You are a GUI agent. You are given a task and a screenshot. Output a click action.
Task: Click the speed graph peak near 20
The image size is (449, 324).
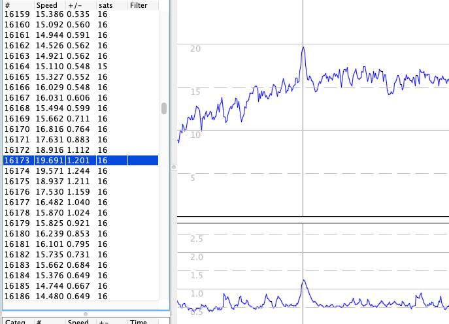point(303,48)
